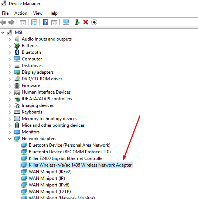Image resolution: width=198 pixels, height=199 pixels.
Task: Select the Human Interface Devices label
Action: pyautogui.click(x=46, y=92)
